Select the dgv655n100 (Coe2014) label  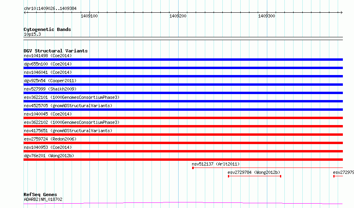point(48,64)
